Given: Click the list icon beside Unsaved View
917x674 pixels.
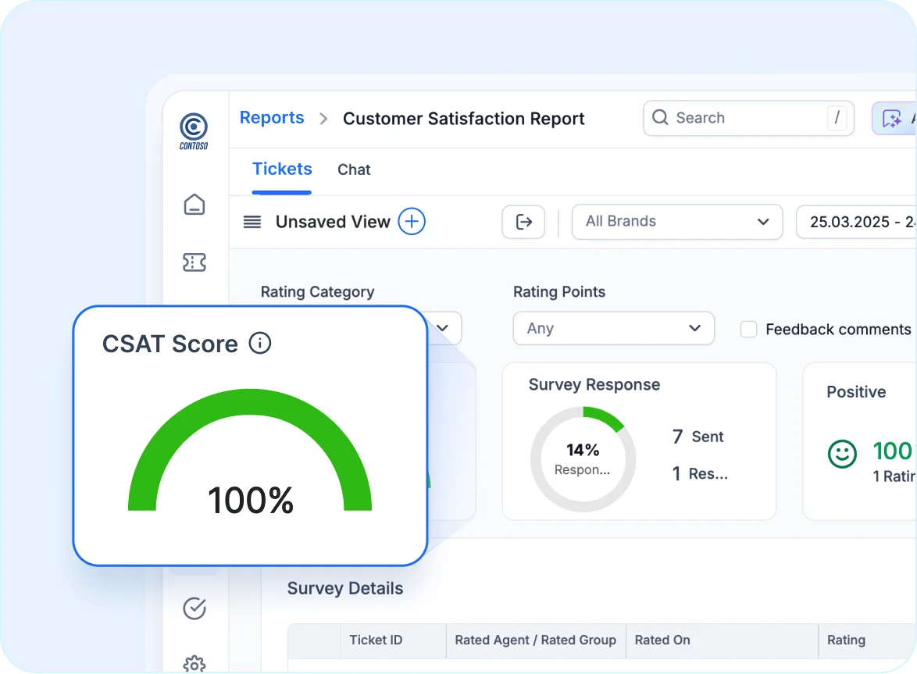Looking at the screenshot, I should pos(252,222).
